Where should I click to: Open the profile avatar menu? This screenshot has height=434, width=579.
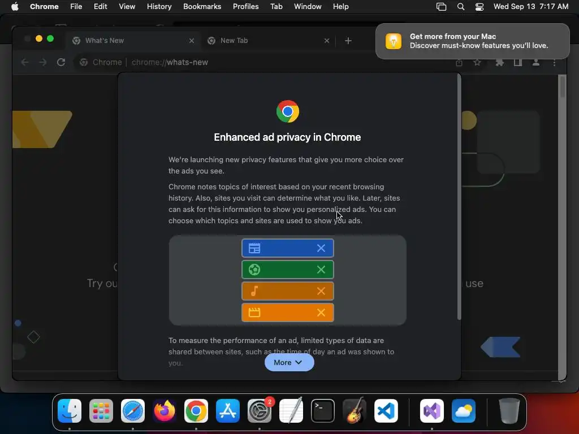pyautogui.click(x=536, y=62)
